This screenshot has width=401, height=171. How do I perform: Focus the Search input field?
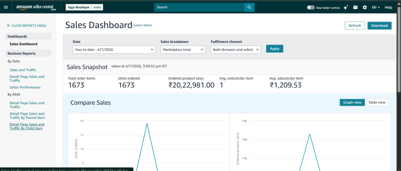(199, 7)
